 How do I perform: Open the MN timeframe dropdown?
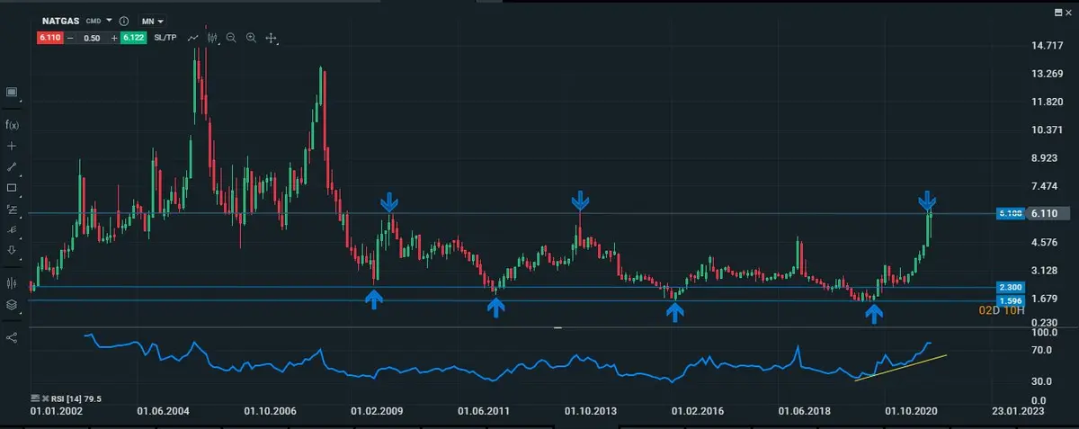coord(153,21)
